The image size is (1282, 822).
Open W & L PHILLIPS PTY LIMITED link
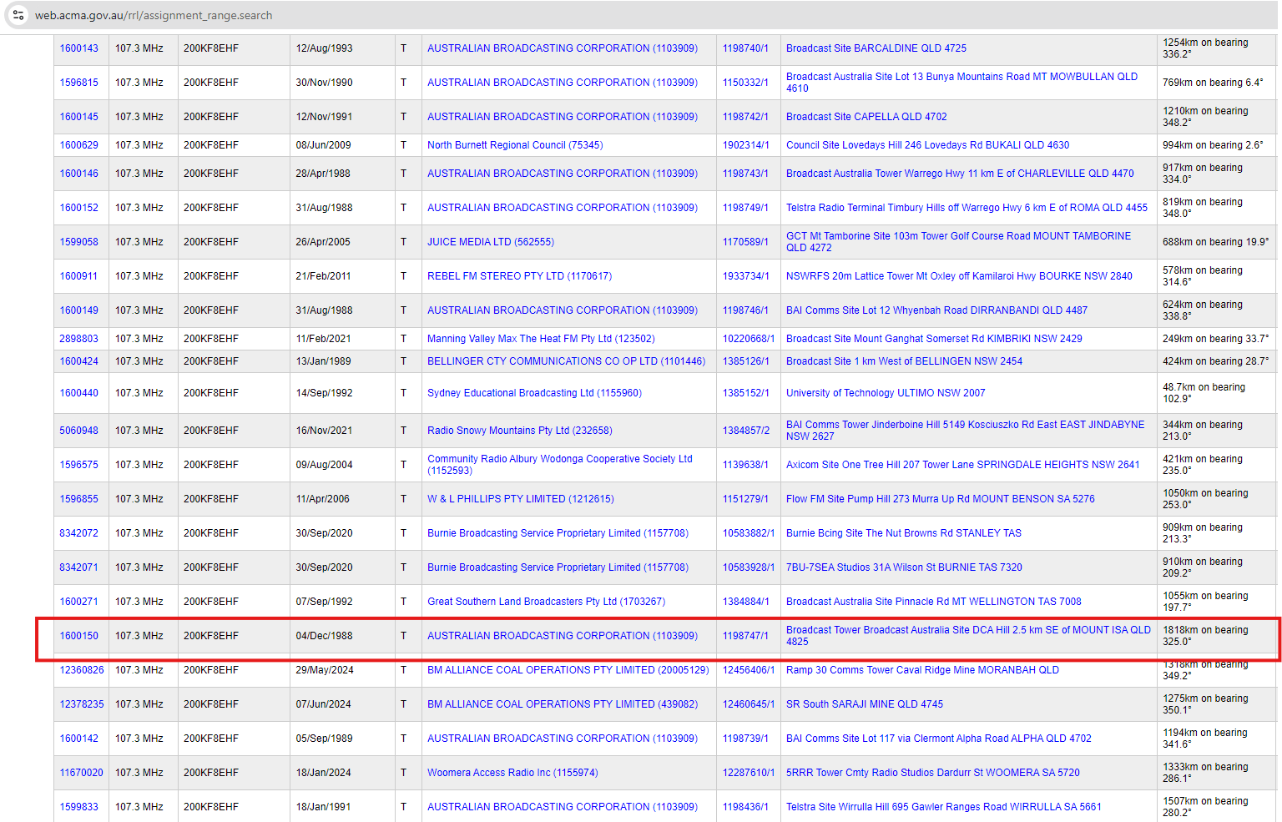coord(520,499)
